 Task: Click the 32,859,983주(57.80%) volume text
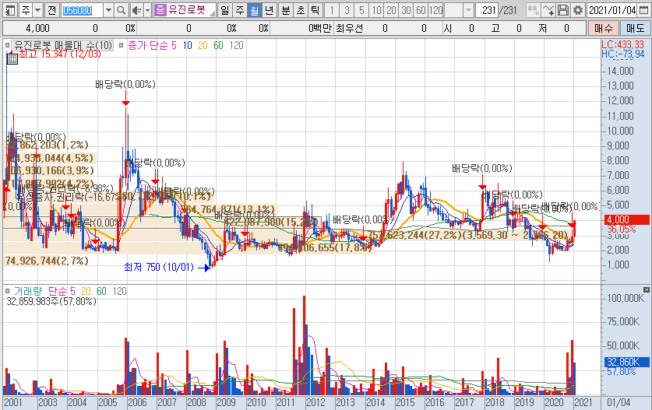point(51,301)
